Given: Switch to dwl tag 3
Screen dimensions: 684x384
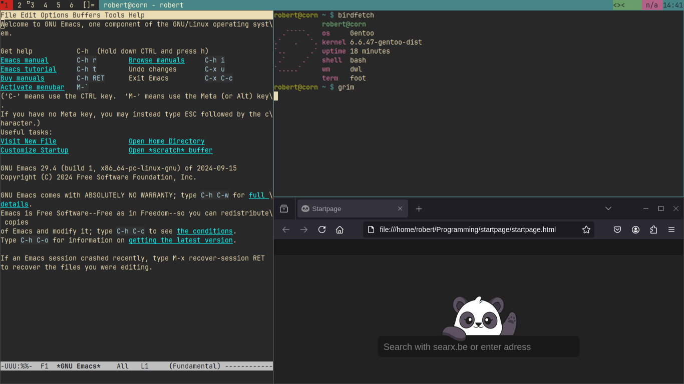Looking at the screenshot, I should coord(32,5).
